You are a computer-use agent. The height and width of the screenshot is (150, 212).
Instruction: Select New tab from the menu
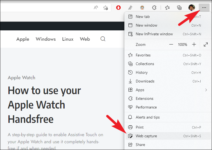coord(168,17)
